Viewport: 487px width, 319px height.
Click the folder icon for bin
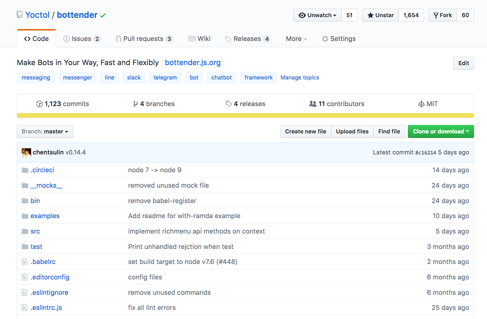[25, 201]
